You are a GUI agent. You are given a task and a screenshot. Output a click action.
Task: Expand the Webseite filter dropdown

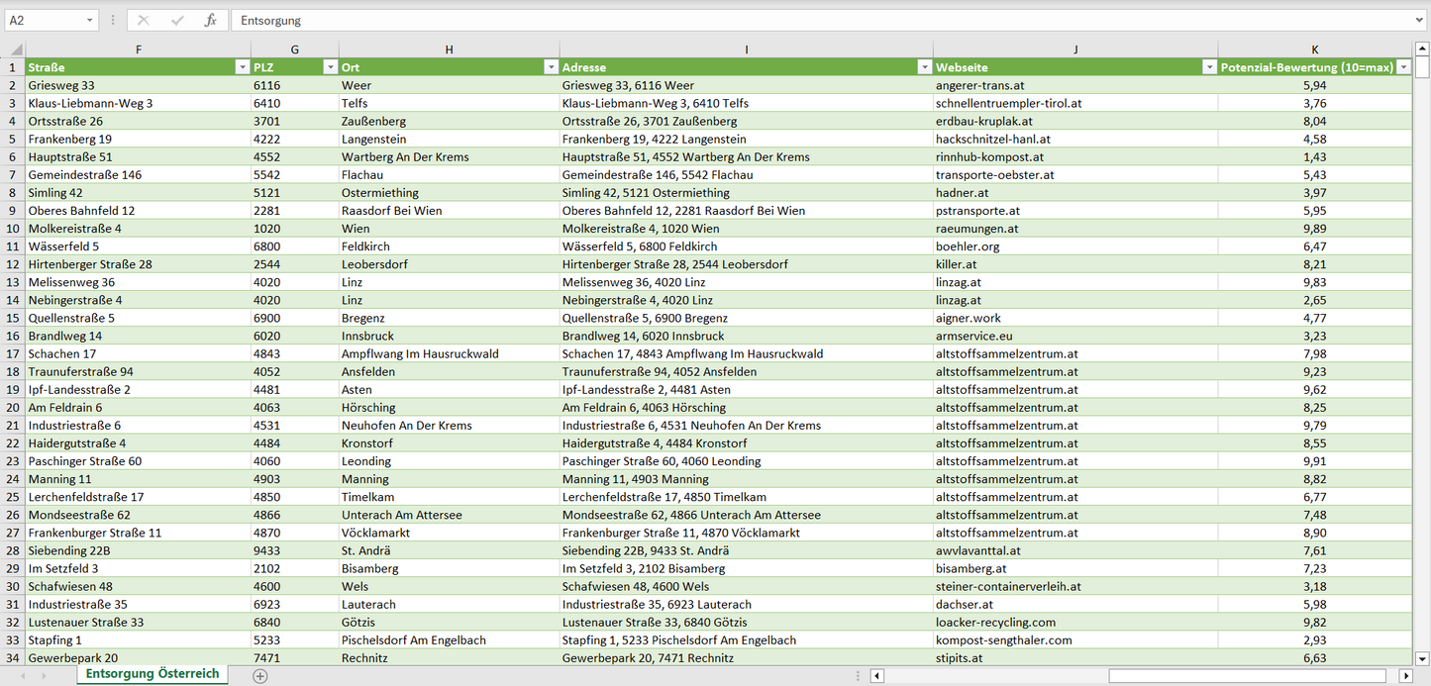[x=1208, y=67]
